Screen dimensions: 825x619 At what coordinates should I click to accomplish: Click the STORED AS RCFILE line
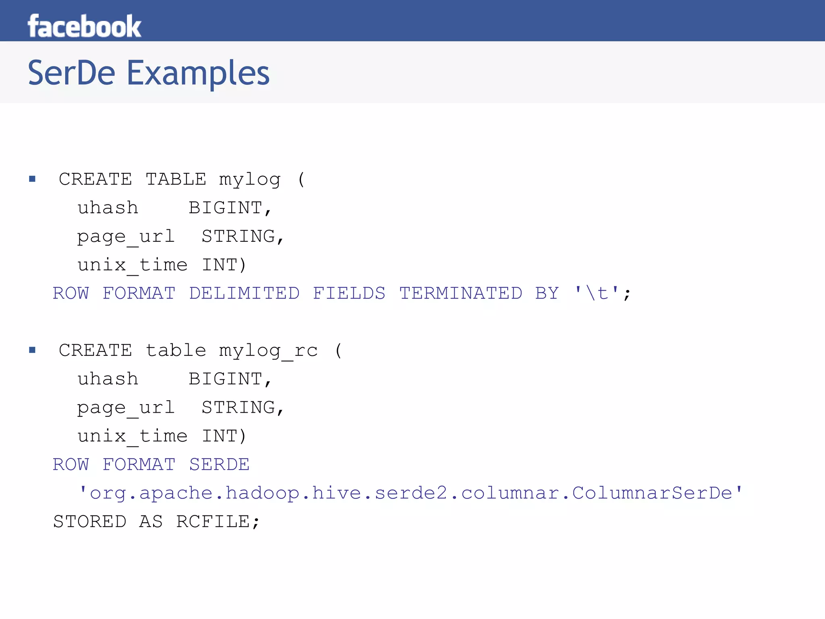point(157,522)
